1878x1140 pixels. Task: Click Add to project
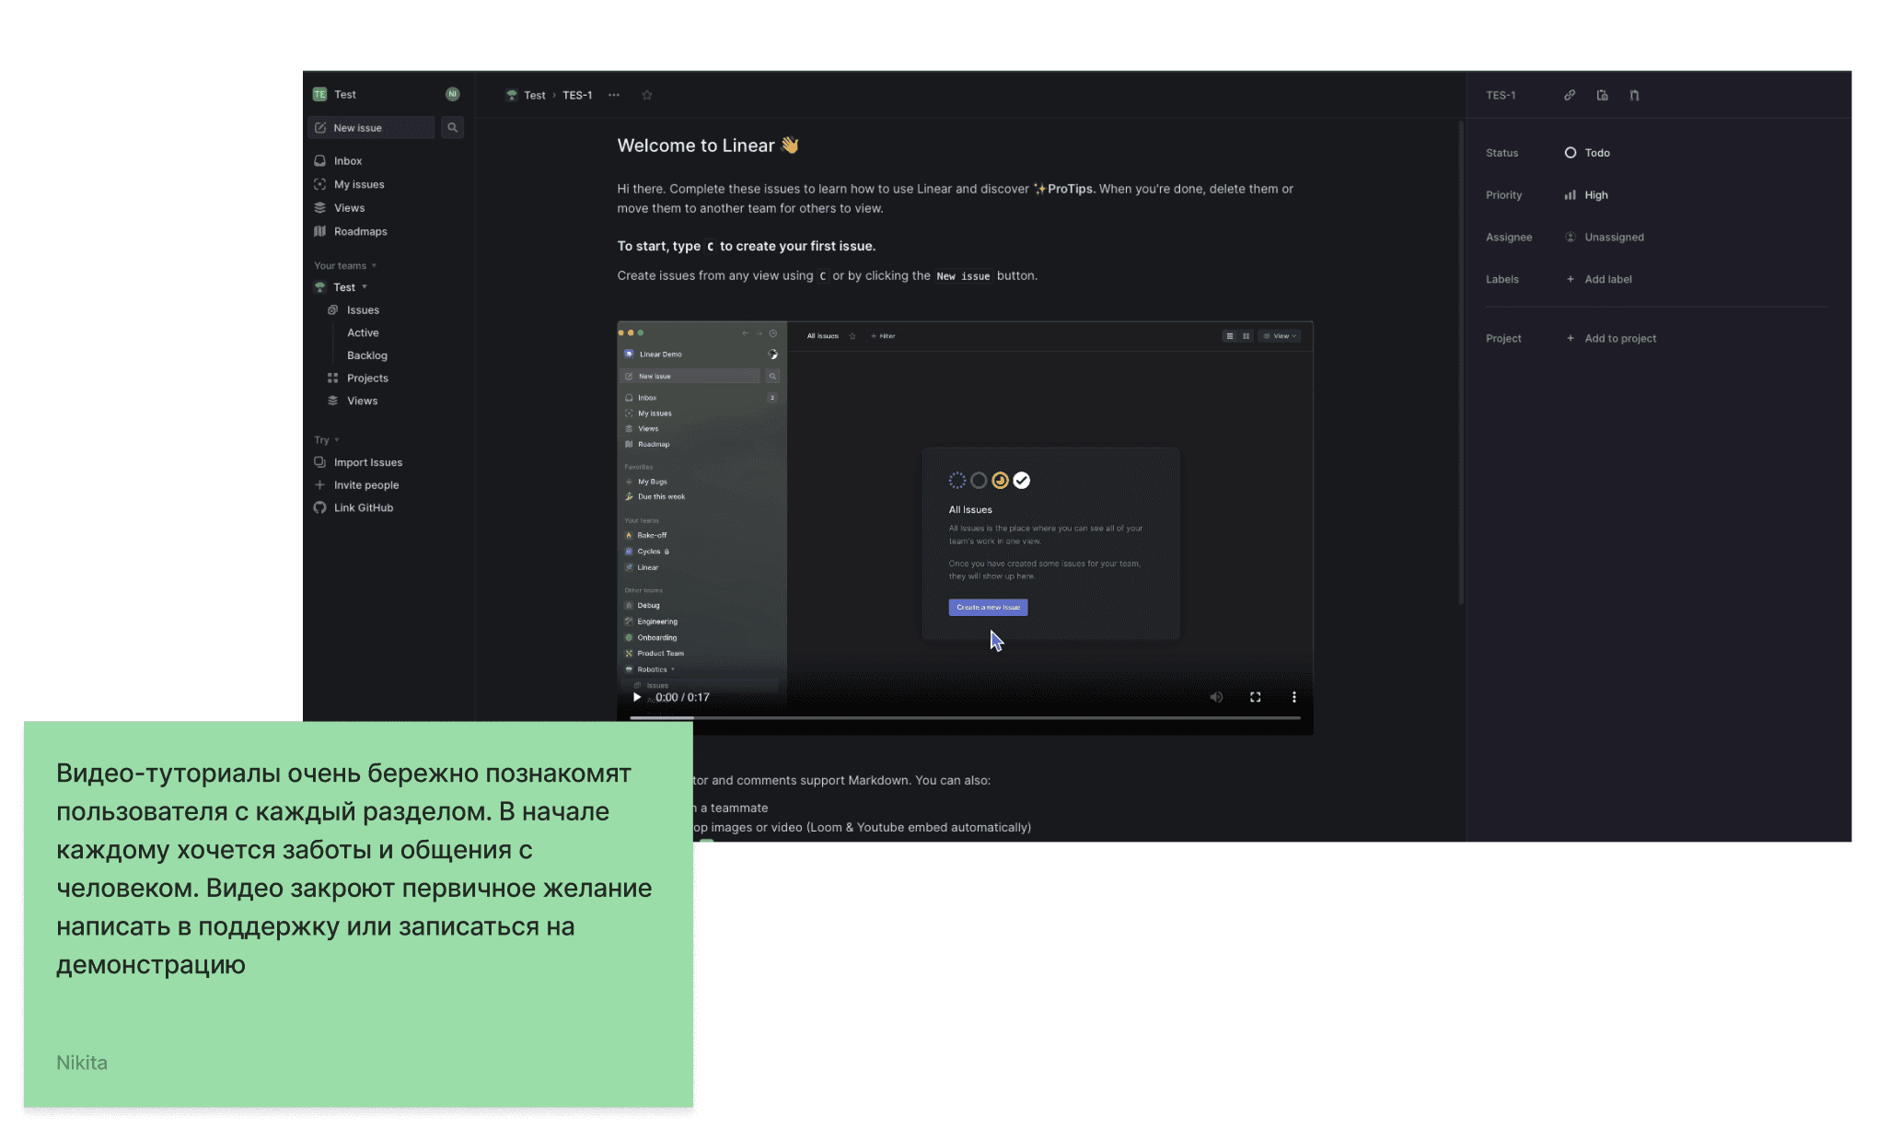pos(1611,339)
